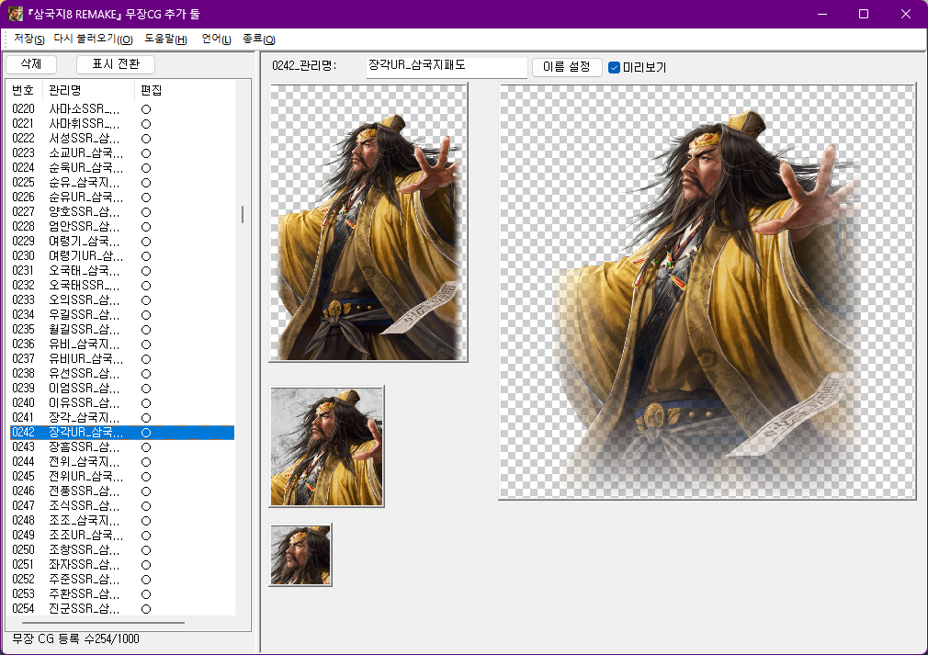This screenshot has width=928, height=655.
Task: Click the 0242_관리명 label
Action: pyautogui.click(x=304, y=65)
